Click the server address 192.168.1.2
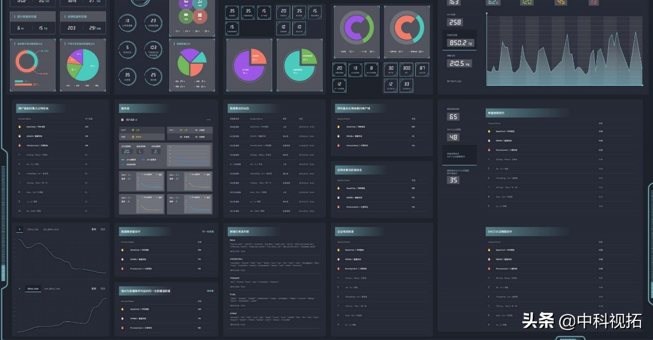 pyautogui.click(x=133, y=120)
